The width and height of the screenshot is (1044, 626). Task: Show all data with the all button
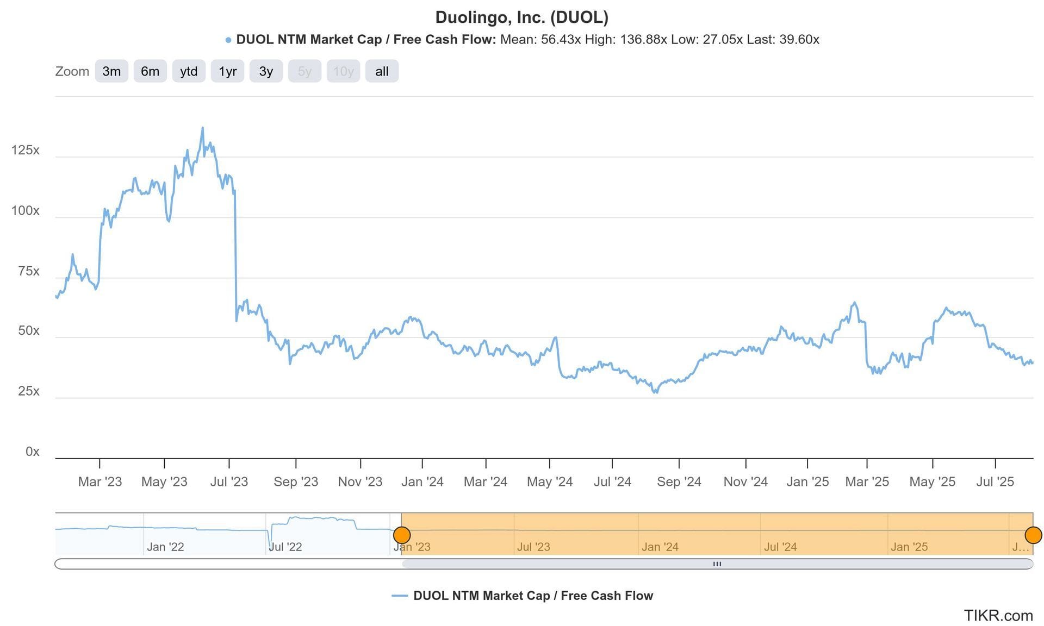382,71
